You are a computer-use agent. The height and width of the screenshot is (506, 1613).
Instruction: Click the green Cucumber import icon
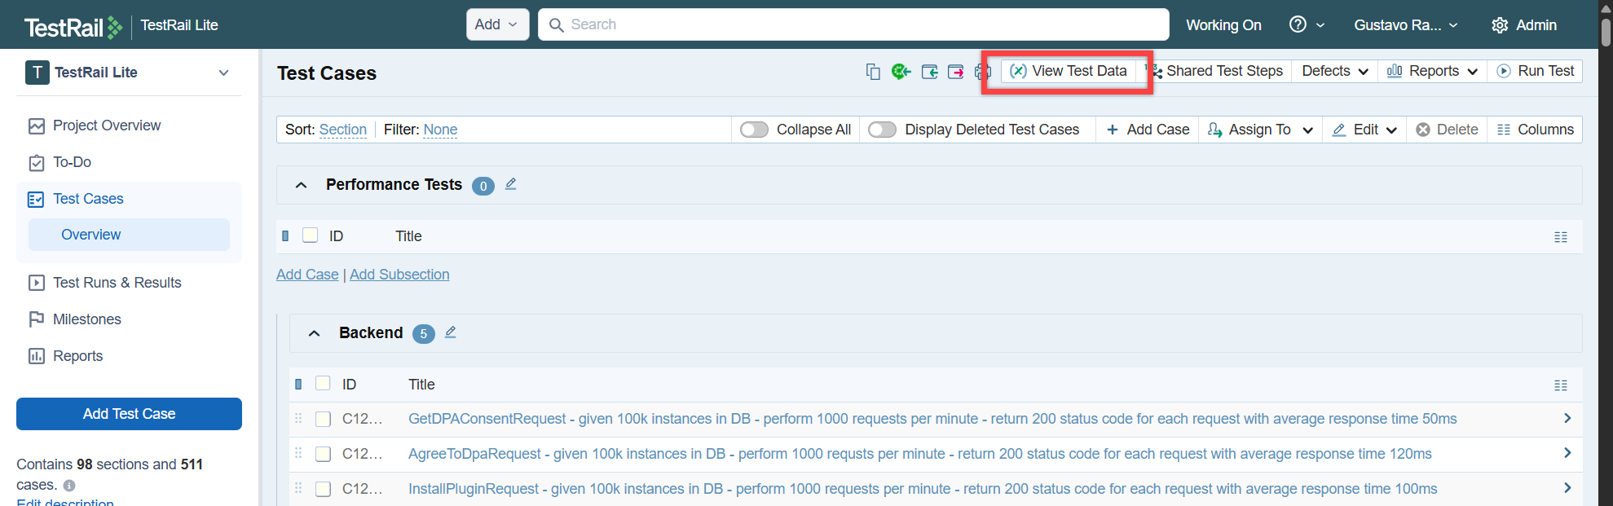901,72
